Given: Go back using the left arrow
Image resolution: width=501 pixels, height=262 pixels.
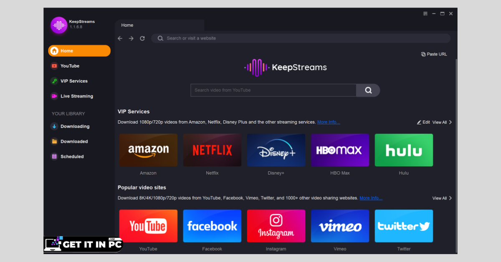Looking at the screenshot, I should [120, 38].
